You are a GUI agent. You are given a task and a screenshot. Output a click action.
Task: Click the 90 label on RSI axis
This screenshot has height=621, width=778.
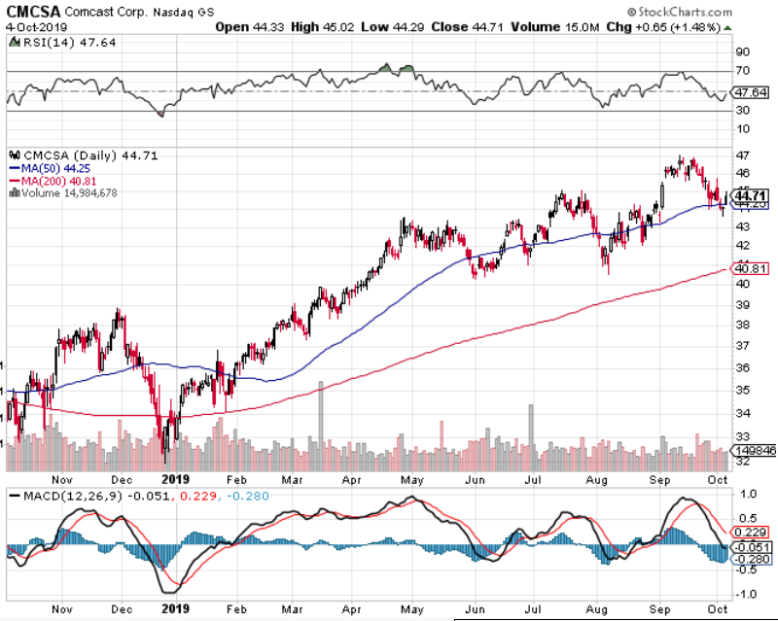tap(743, 52)
